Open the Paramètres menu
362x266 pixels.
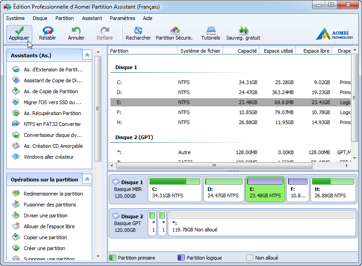point(122,18)
